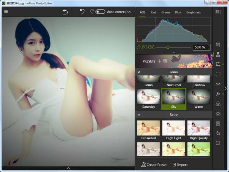Collapse the Retro preset group
229x172 pixels.
(x=139, y=115)
